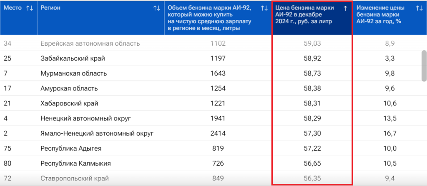The width and height of the screenshot is (427, 186).
Task: Click rank number 75
Action: 8,149
